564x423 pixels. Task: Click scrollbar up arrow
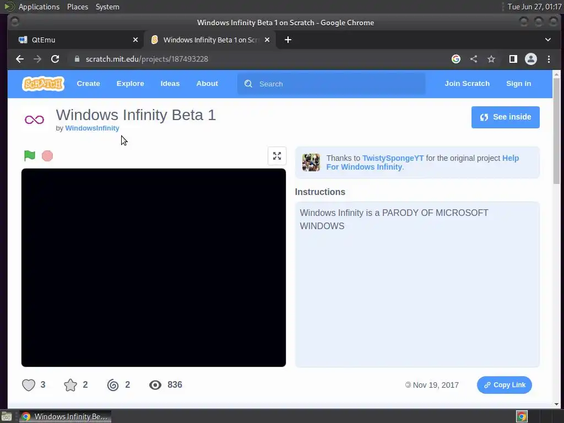pyautogui.click(x=556, y=74)
